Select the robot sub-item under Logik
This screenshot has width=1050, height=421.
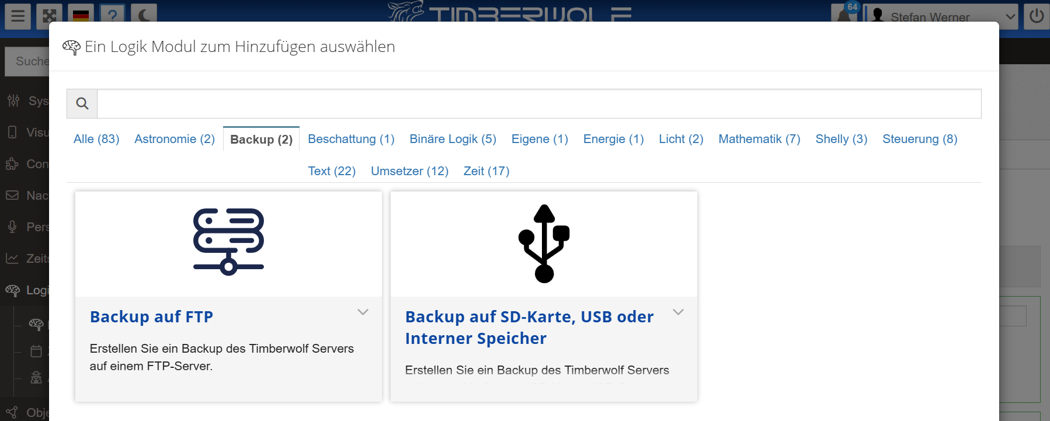point(36,377)
